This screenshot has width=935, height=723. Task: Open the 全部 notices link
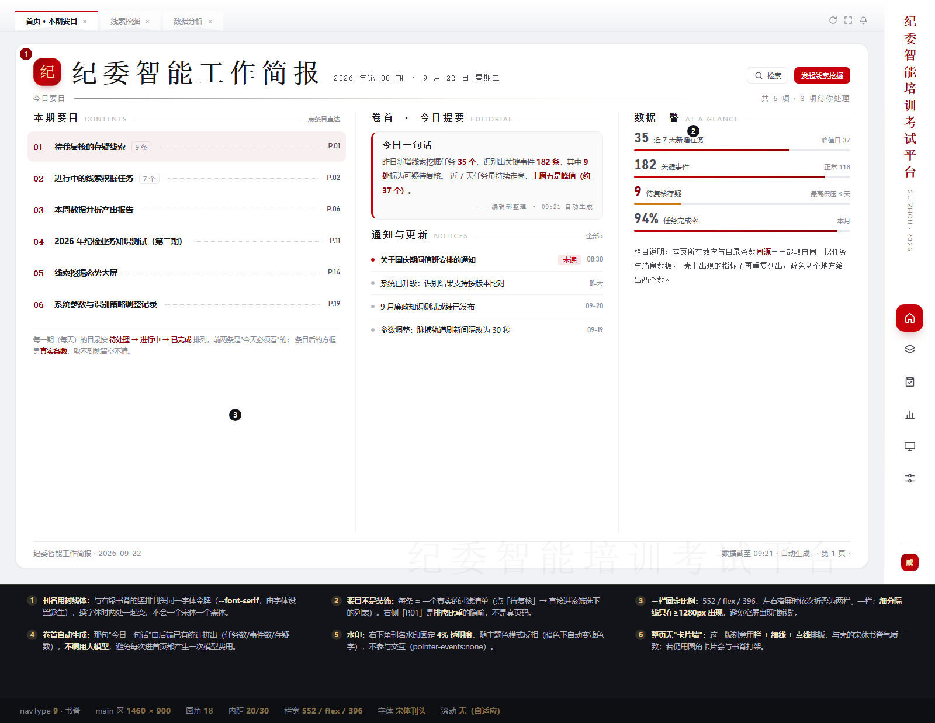594,236
